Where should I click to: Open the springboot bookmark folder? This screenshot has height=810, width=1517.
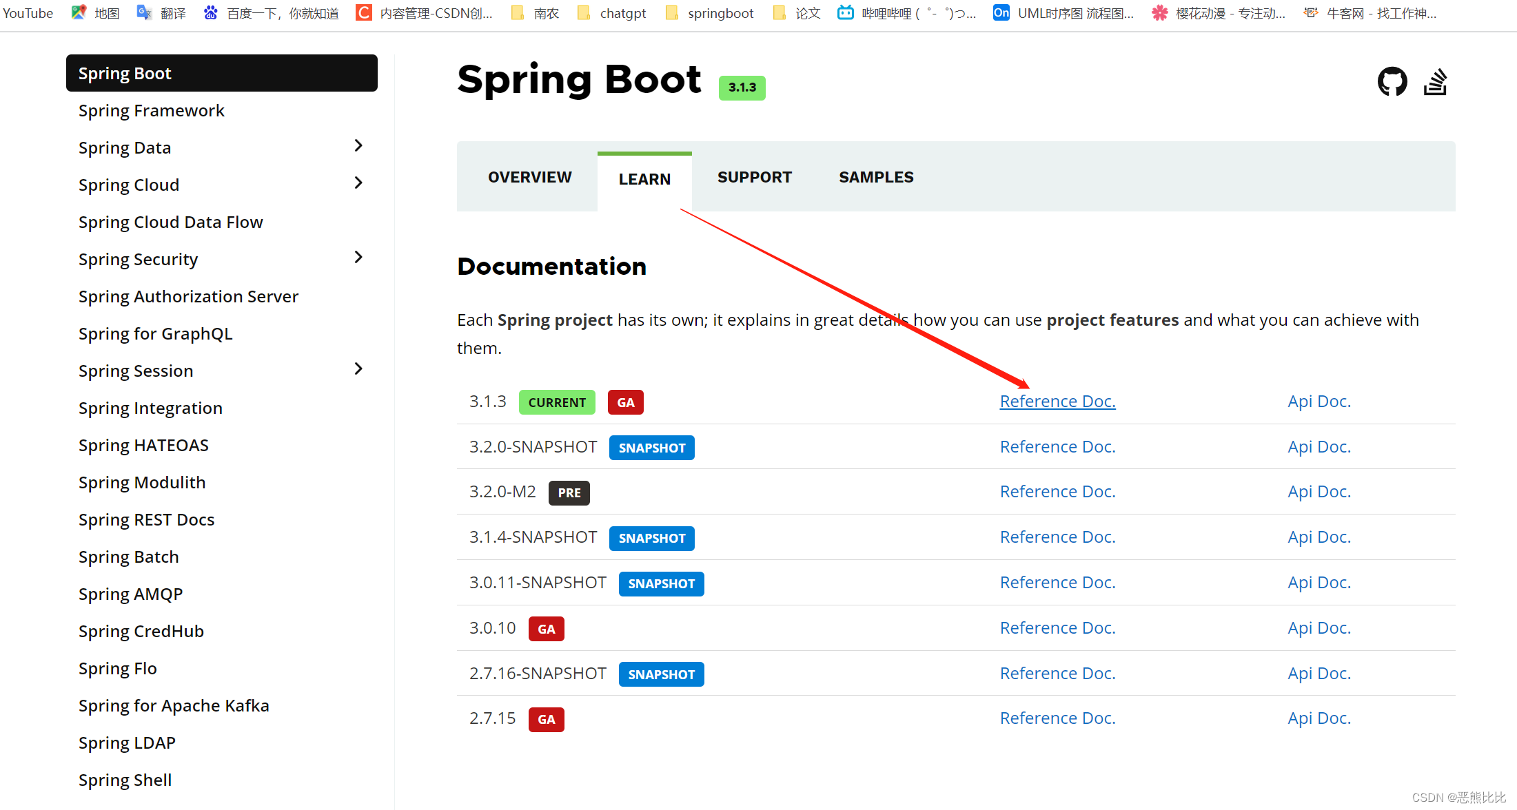[709, 13]
